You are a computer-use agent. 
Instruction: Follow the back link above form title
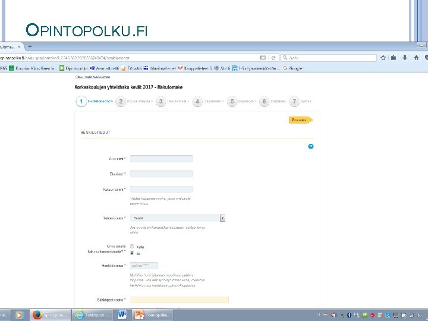tap(92, 77)
